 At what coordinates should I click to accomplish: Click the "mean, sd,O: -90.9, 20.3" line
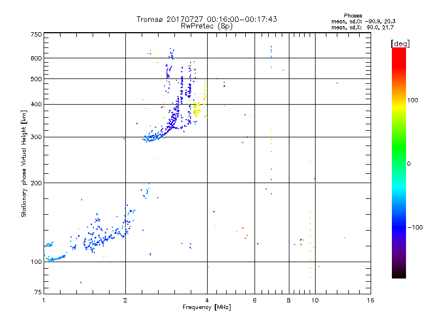[363, 21]
